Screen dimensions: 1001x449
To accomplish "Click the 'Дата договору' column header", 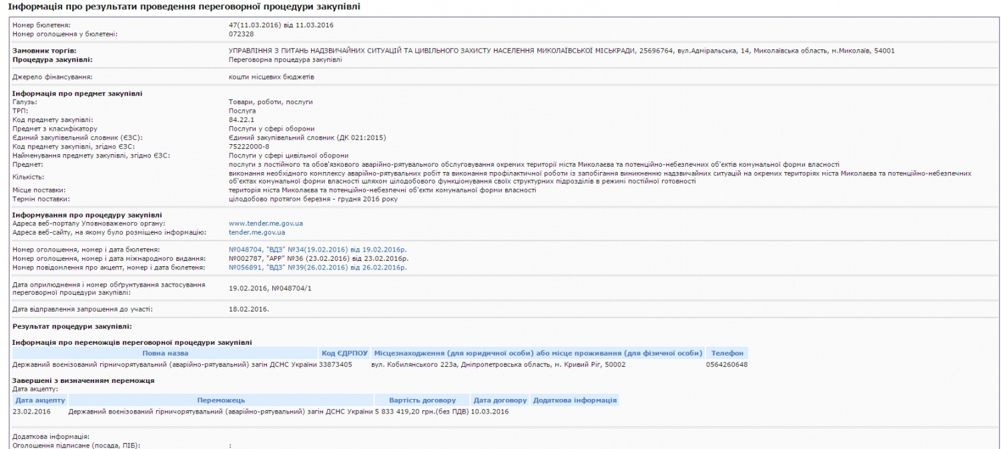I will pyautogui.click(x=500, y=400).
